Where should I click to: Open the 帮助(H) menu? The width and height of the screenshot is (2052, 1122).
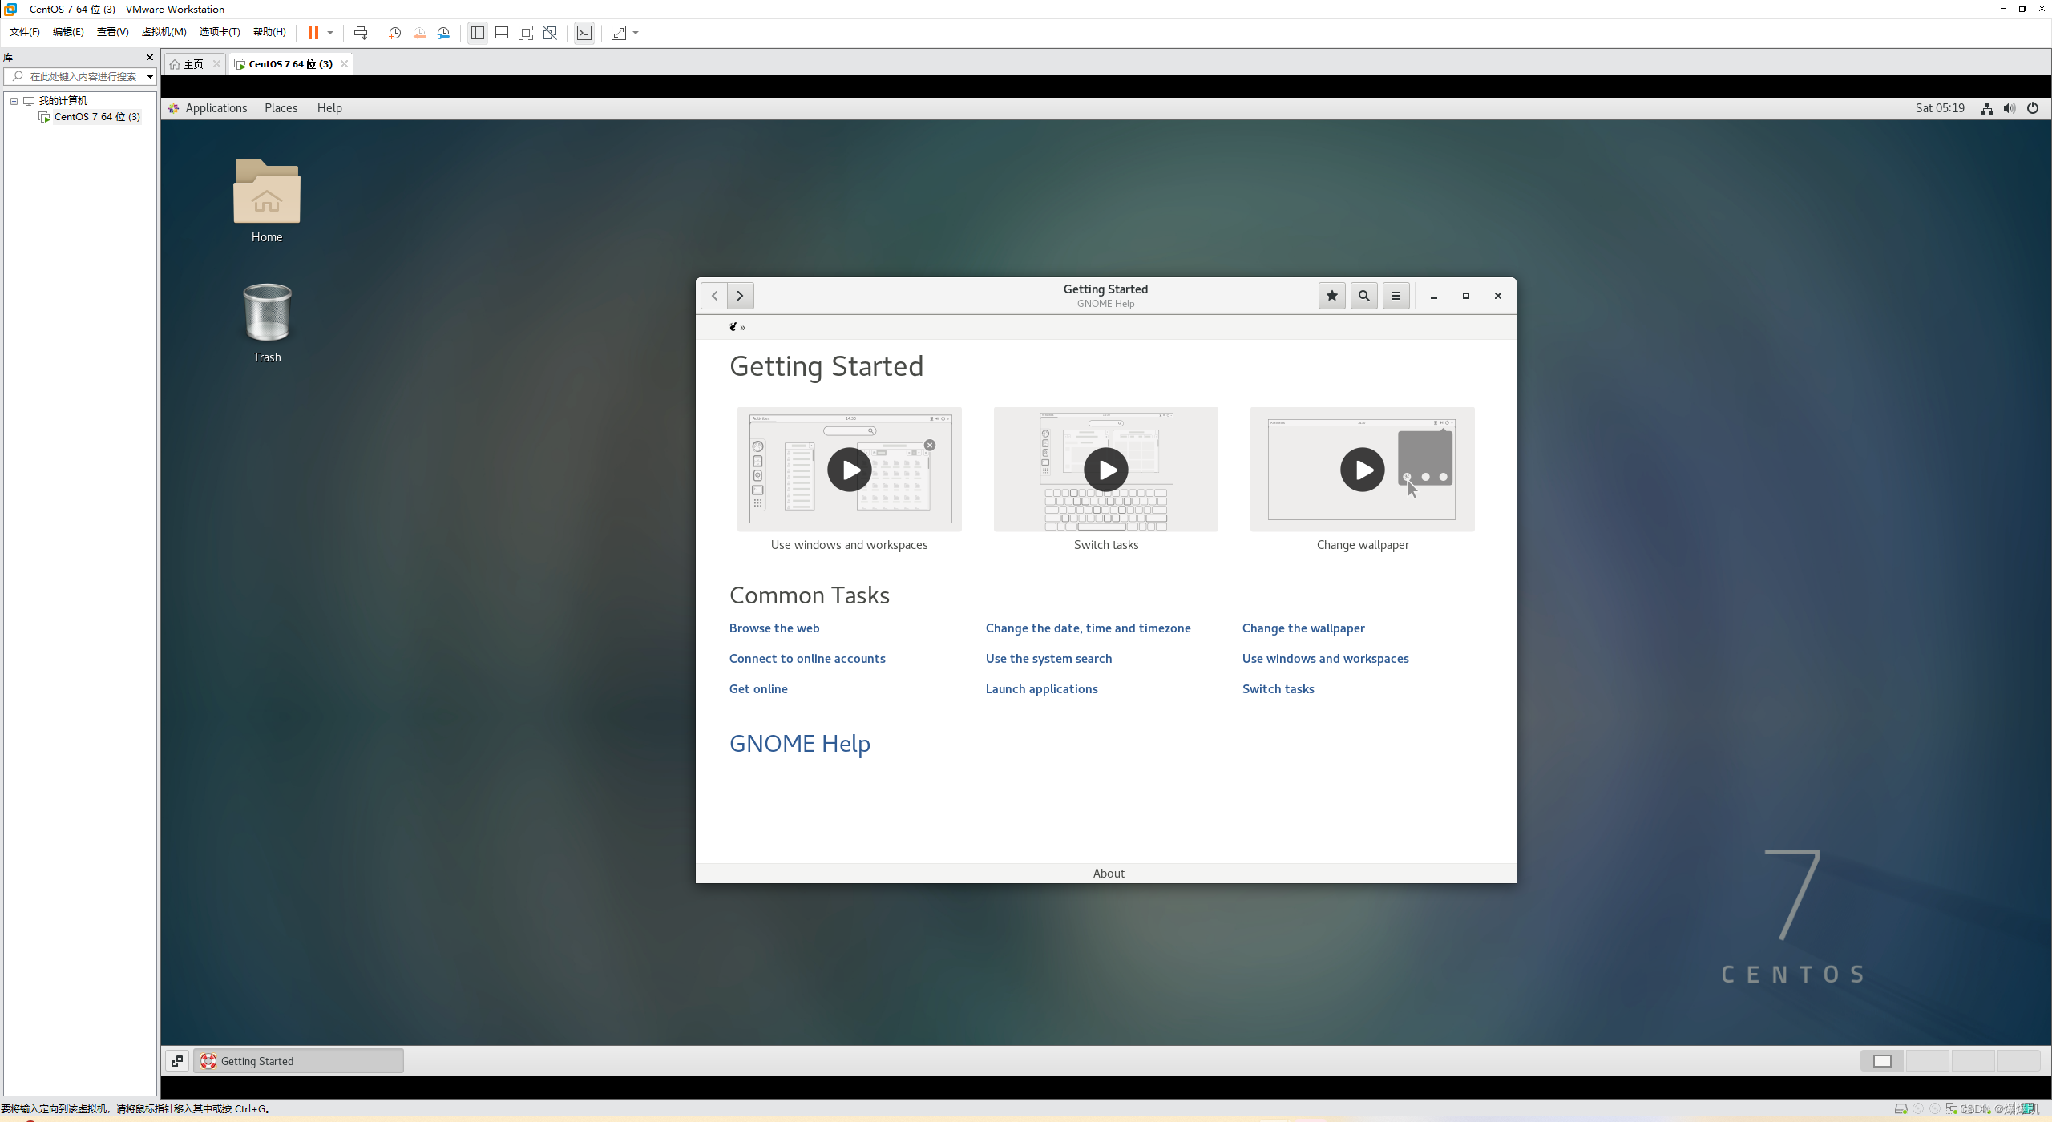click(269, 32)
